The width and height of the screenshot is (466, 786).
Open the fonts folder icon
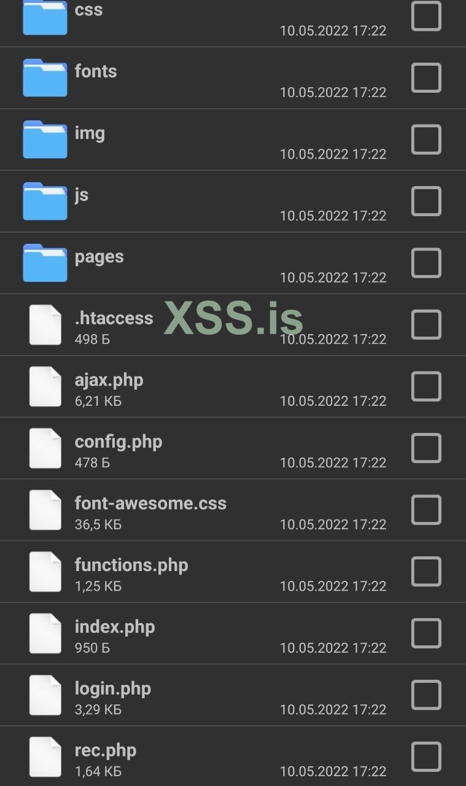(45, 78)
